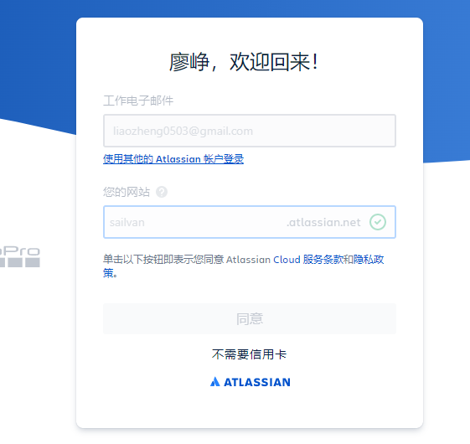Click the help question mark beside 您的网站
Screen dimensions: 470x444
pyautogui.click(x=162, y=192)
